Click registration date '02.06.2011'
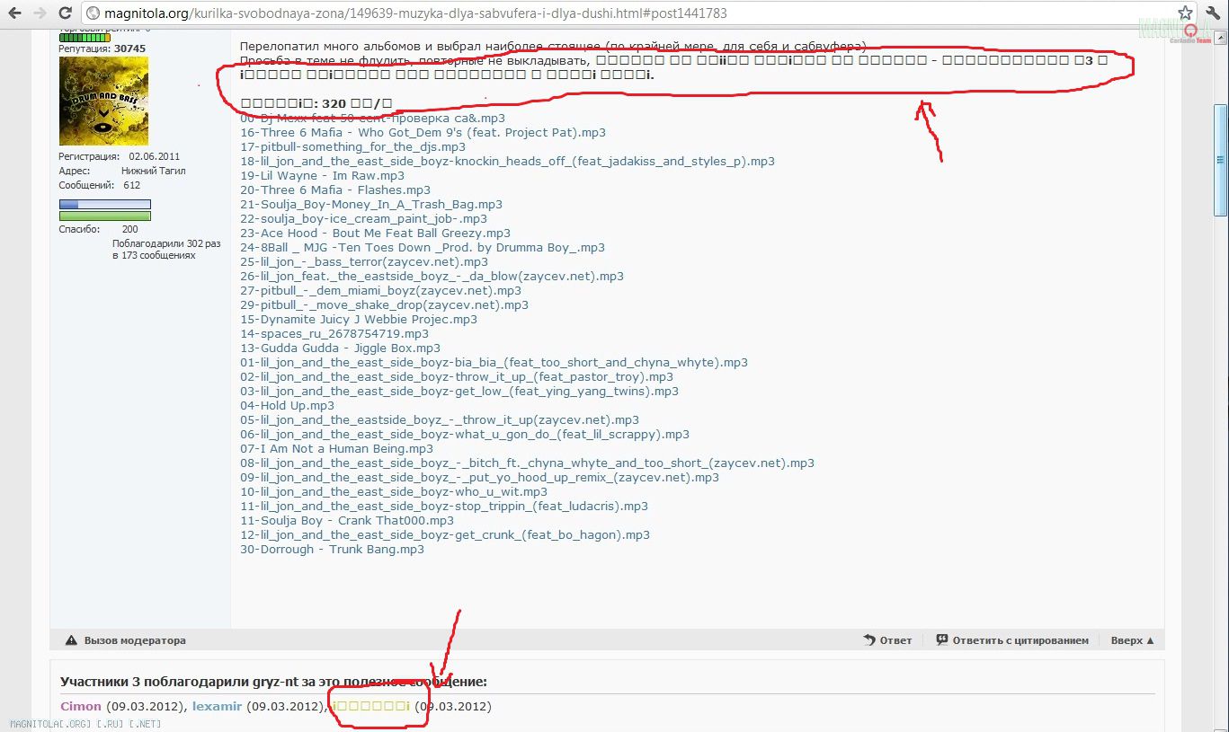 coord(155,156)
